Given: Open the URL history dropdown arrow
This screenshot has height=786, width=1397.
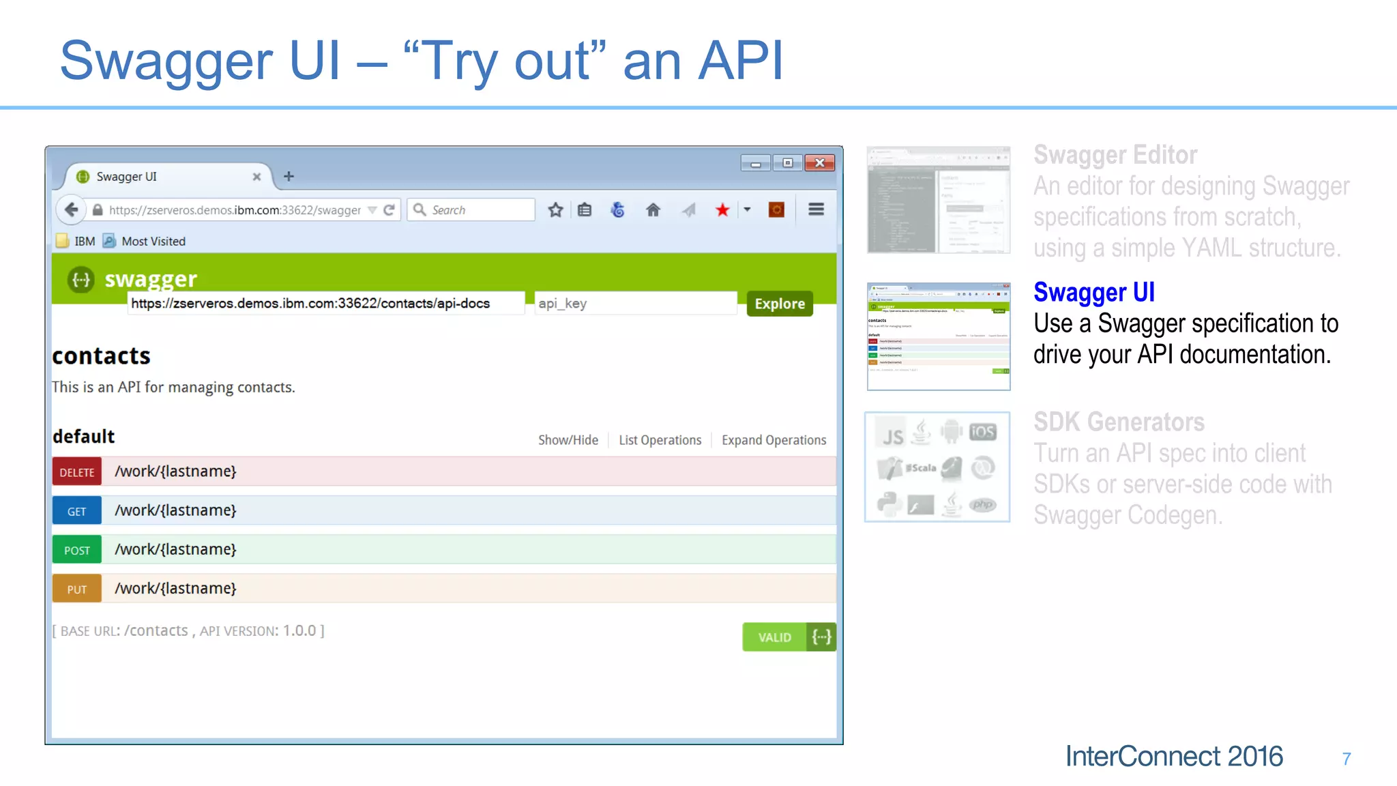Looking at the screenshot, I should (x=372, y=210).
